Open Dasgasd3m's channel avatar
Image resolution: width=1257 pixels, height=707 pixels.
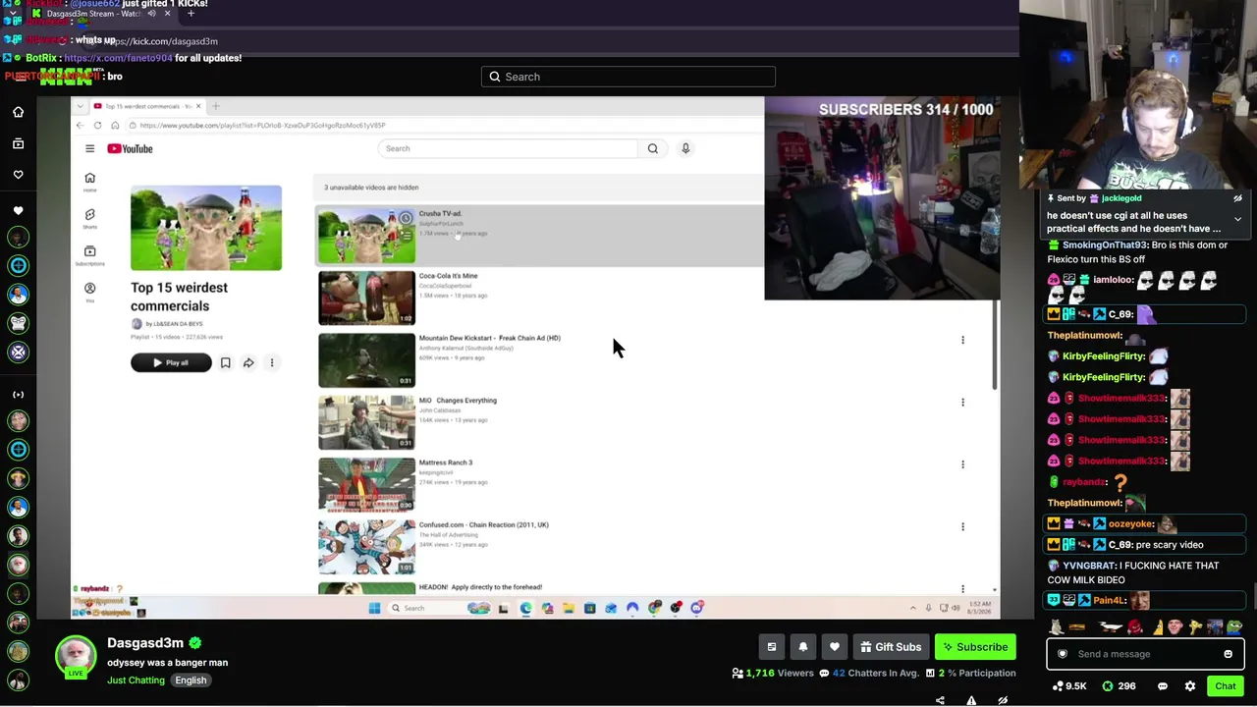pyautogui.click(x=76, y=658)
